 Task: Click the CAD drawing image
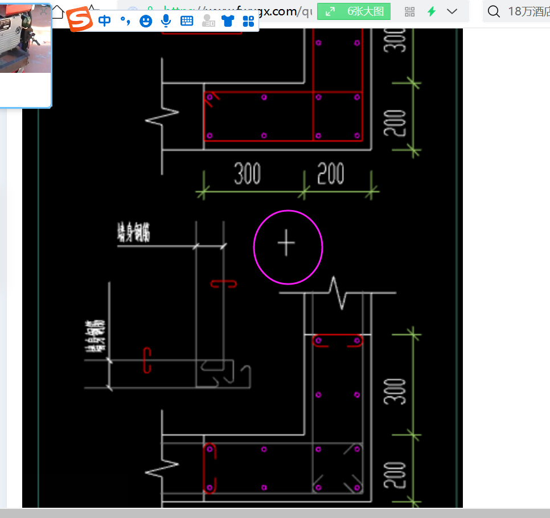coord(243,268)
